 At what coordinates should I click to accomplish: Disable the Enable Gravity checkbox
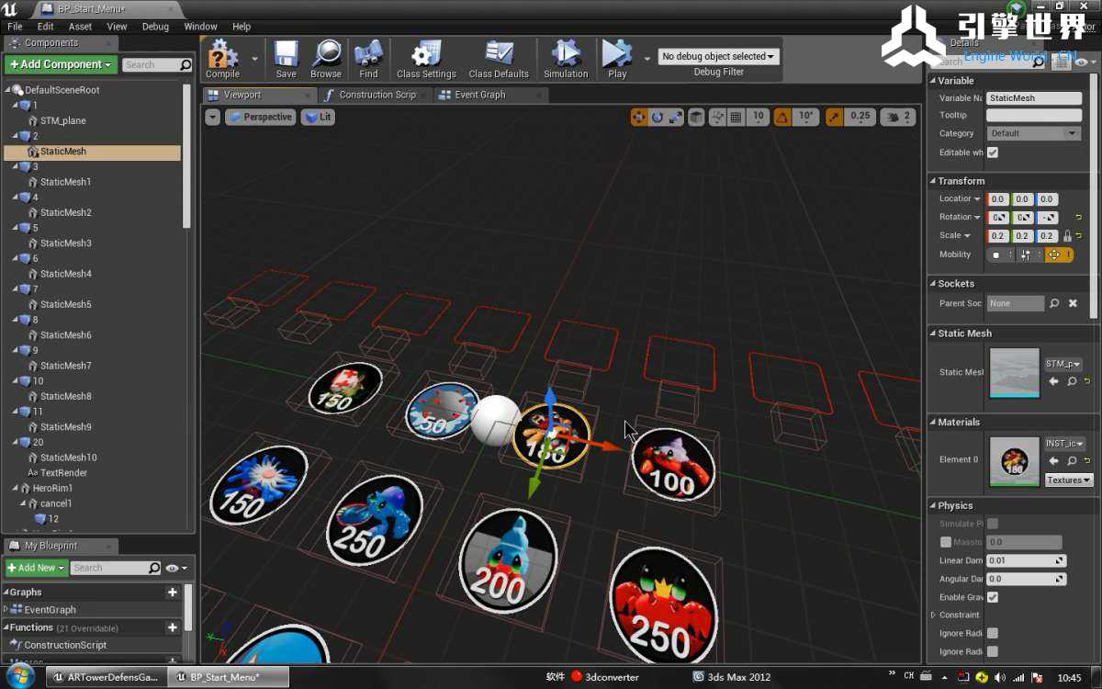[993, 597]
